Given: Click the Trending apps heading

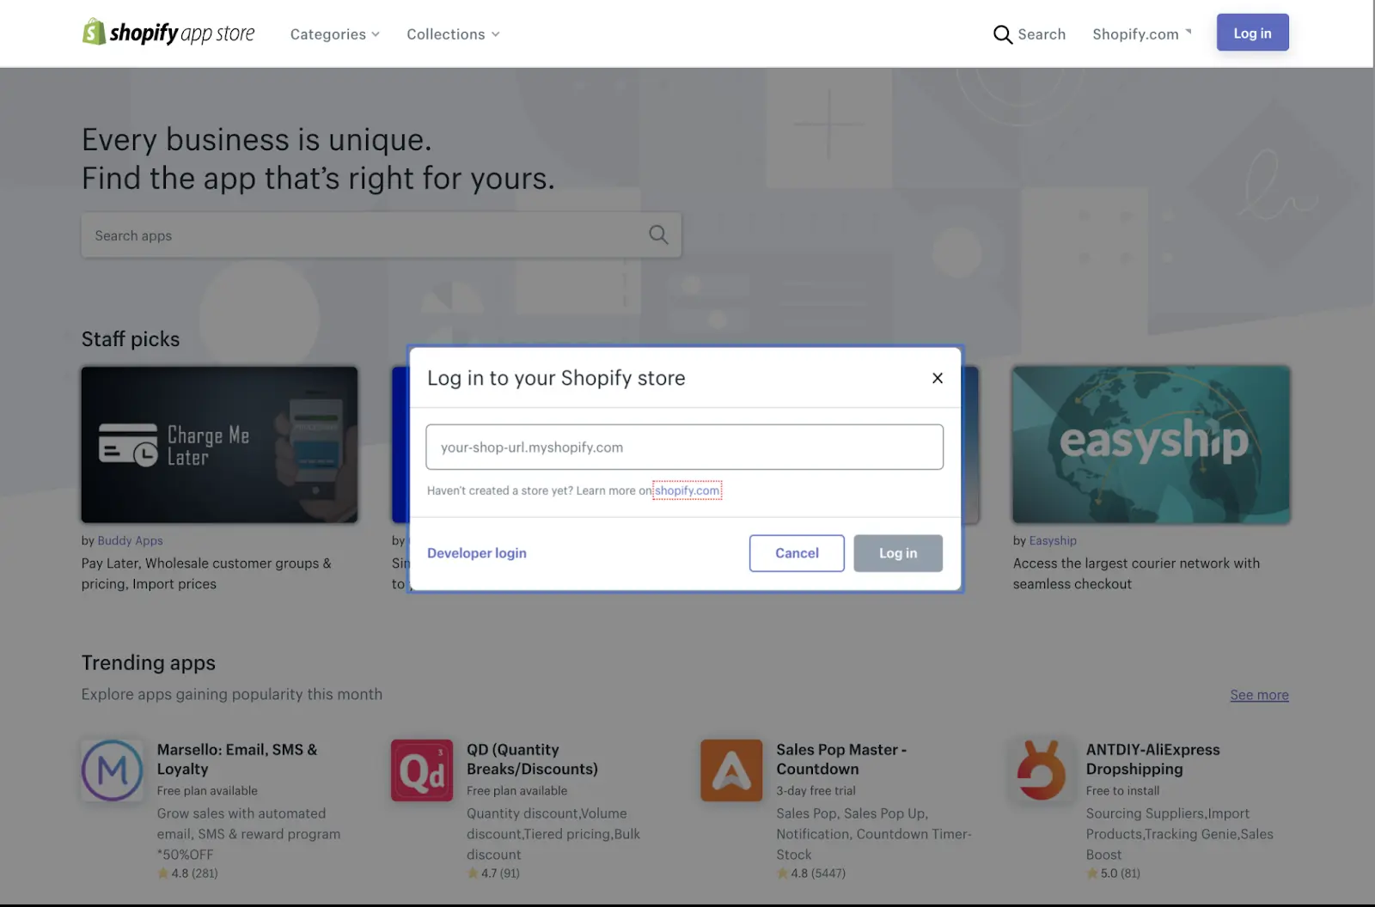Looking at the screenshot, I should [149, 663].
